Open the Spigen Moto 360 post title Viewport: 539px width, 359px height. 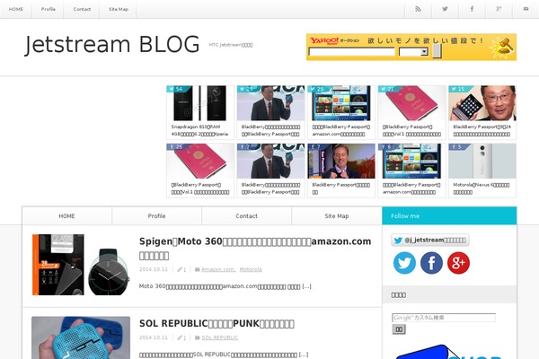pos(255,248)
